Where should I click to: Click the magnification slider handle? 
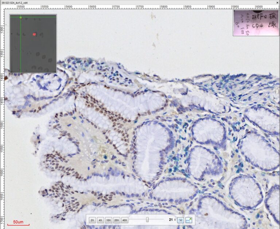point(147,220)
